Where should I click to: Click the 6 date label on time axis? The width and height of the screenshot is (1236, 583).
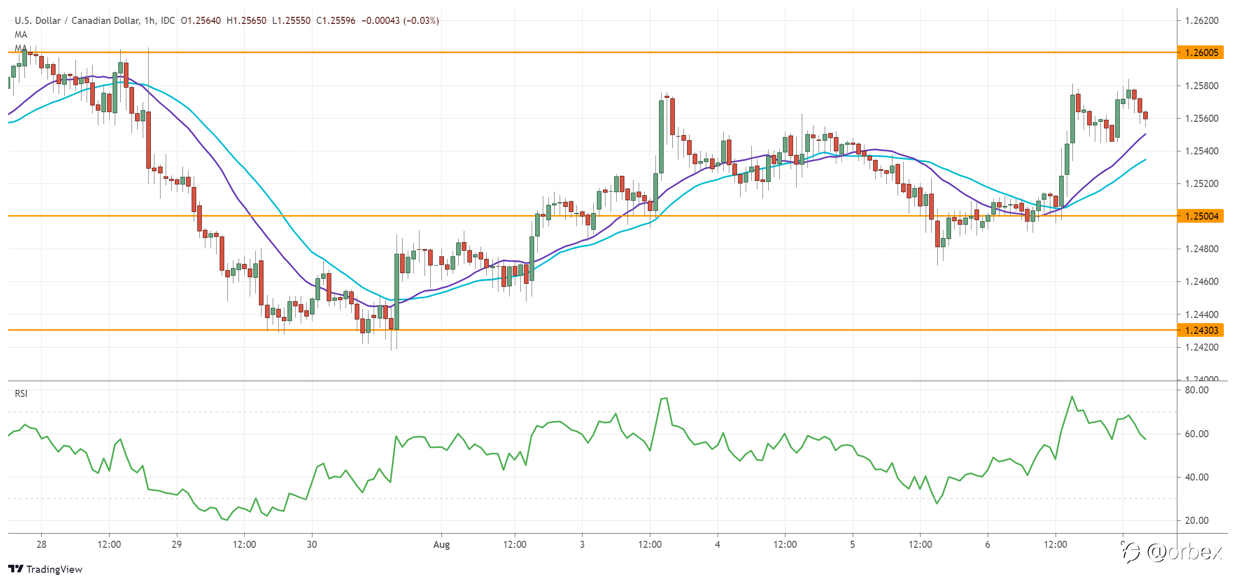987,544
